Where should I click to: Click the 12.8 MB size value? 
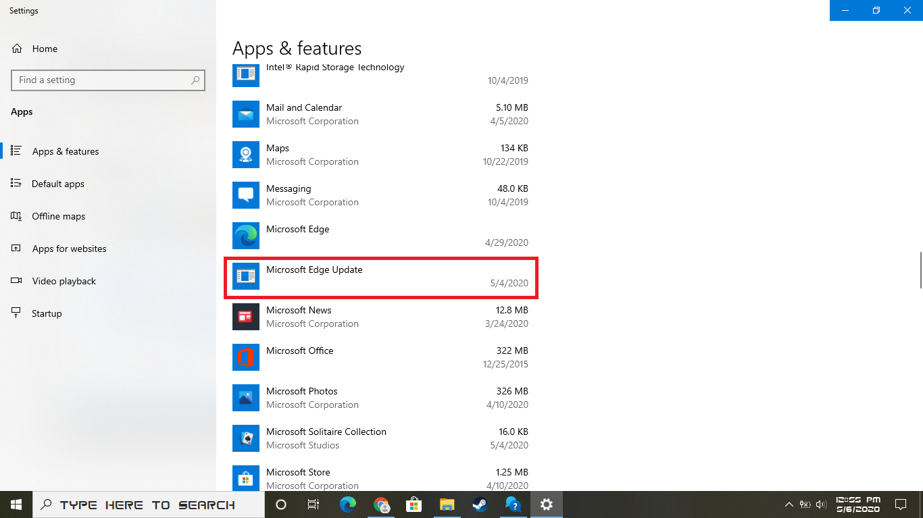(x=512, y=310)
